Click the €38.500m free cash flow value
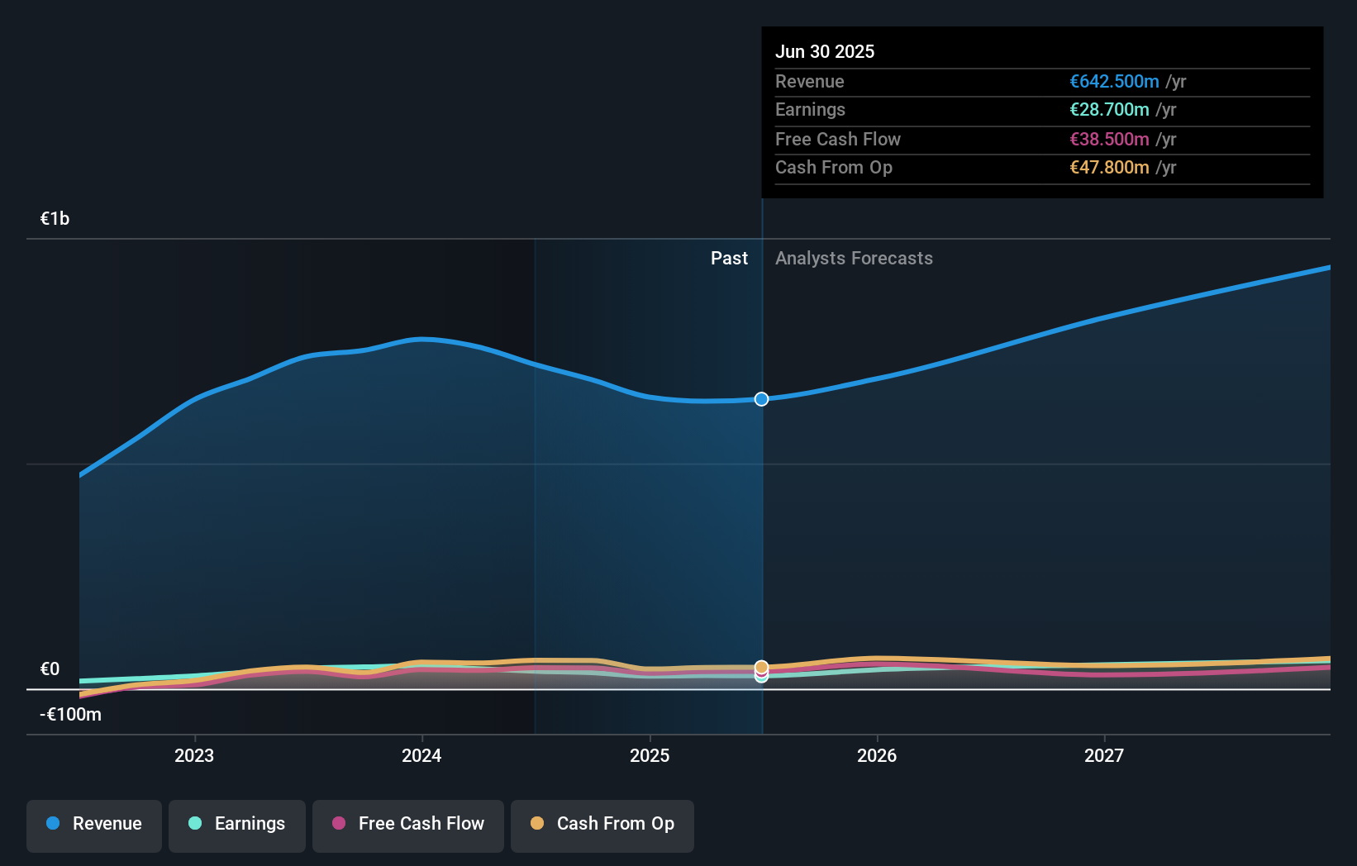This screenshot has width=1357, height=866. click(x=1109, y=140)
